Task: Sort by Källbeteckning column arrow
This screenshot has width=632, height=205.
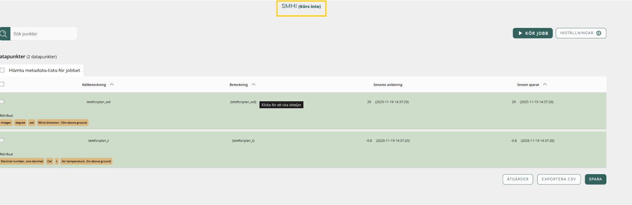Action: pyautogui.click(x=112, y=84)
